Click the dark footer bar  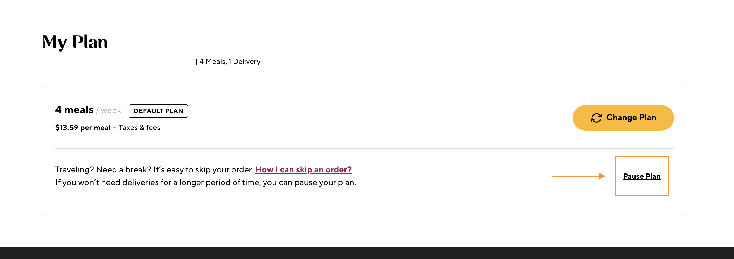367,253
